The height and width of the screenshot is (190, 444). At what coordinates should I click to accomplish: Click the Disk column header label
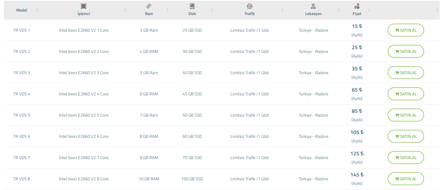tap(192, 14)
